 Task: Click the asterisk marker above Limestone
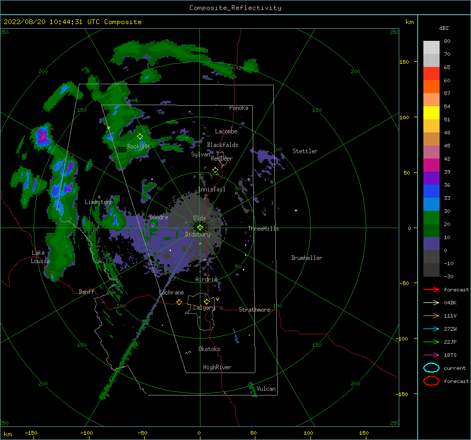point(99,197)
